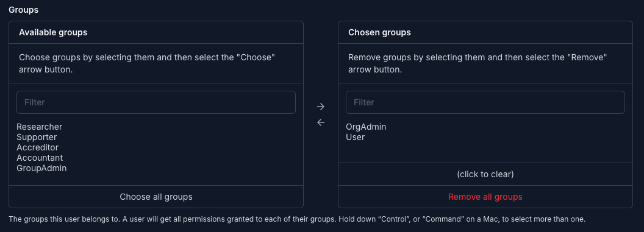Click the Available groups heading
The width and height of the screenshot is (644, 232).
(x=53, y=32)
